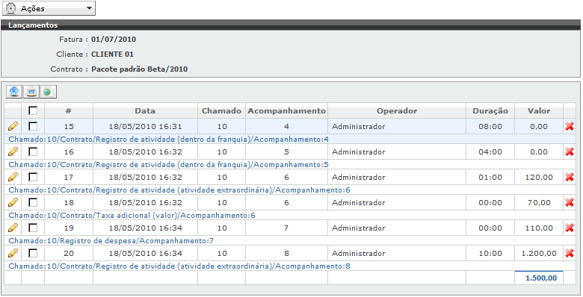Select the checkbox for entry 20
583x297 pixels.
coord(33,253)
